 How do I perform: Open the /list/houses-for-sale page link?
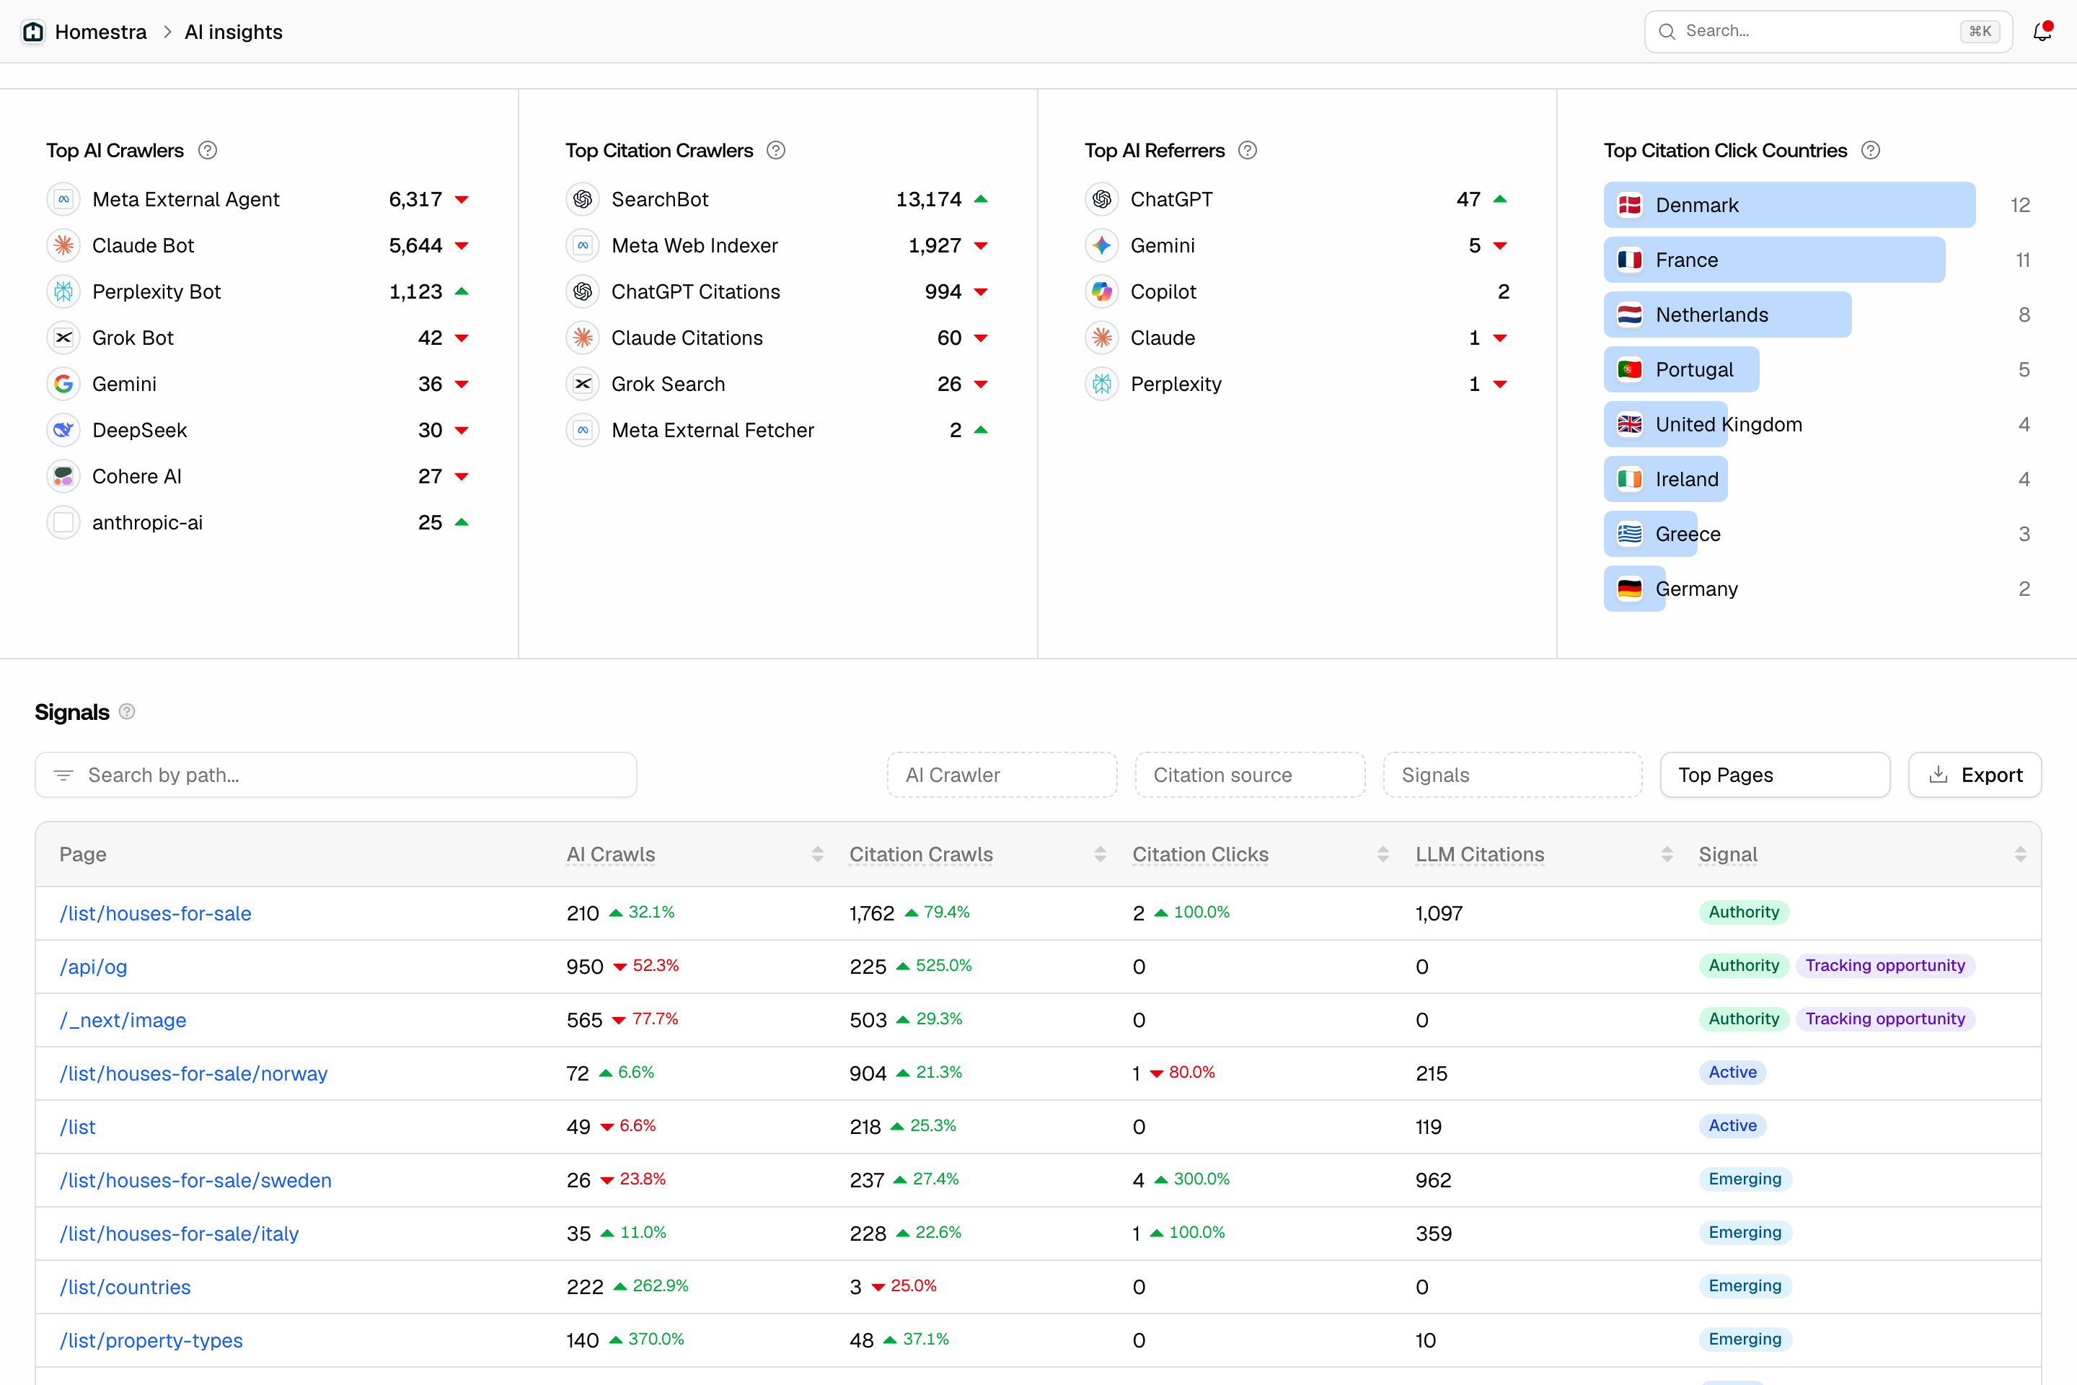pyautogui.click(x=156, y=913)
